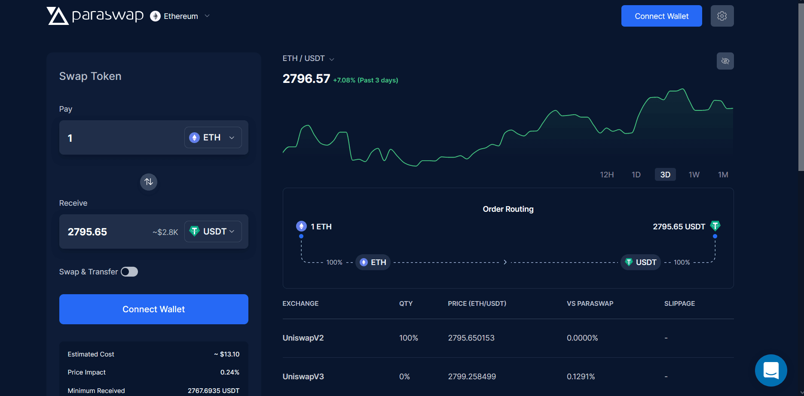Viewport: 804px width, 396px height.
Task: Click the ParaSwap logo
Action: (95, 16)
